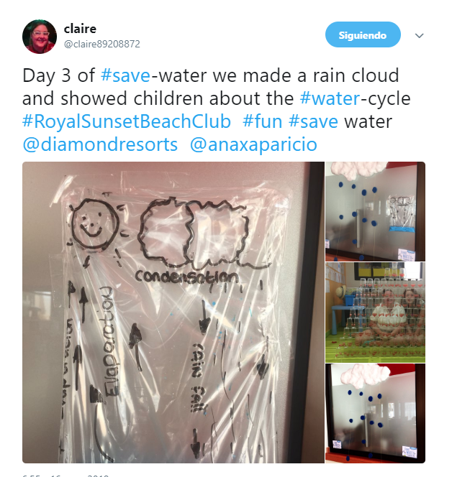The width and height of the screenshot is (452, 477).
Task: Visit the @anaxaparicio mention
Action: (253, 144)
